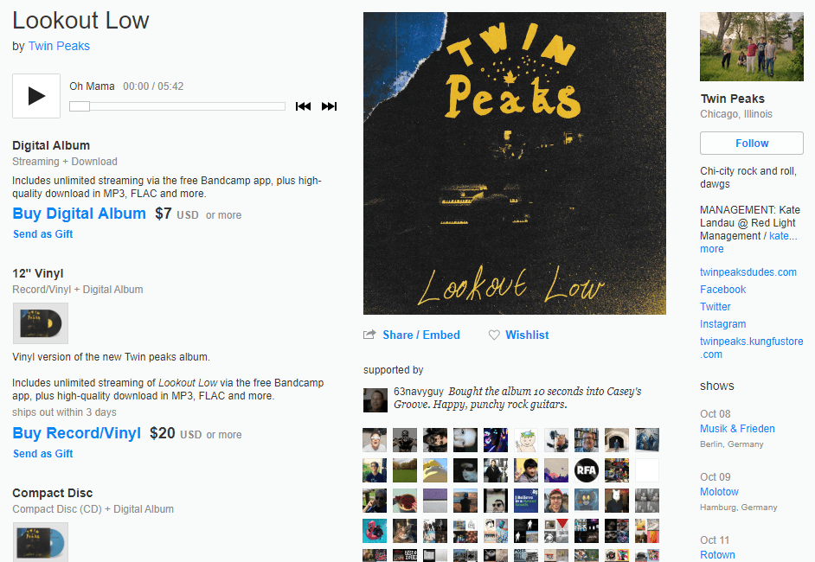Follow Twin Peaks
The height and width of the screenshot is (562, 815).
click(752, 144)
